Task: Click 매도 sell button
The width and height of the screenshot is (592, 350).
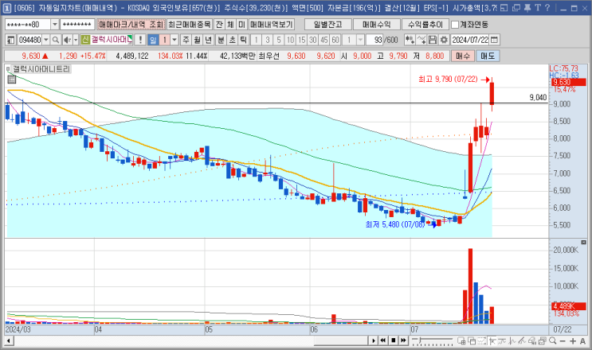Action: (488, 56)
